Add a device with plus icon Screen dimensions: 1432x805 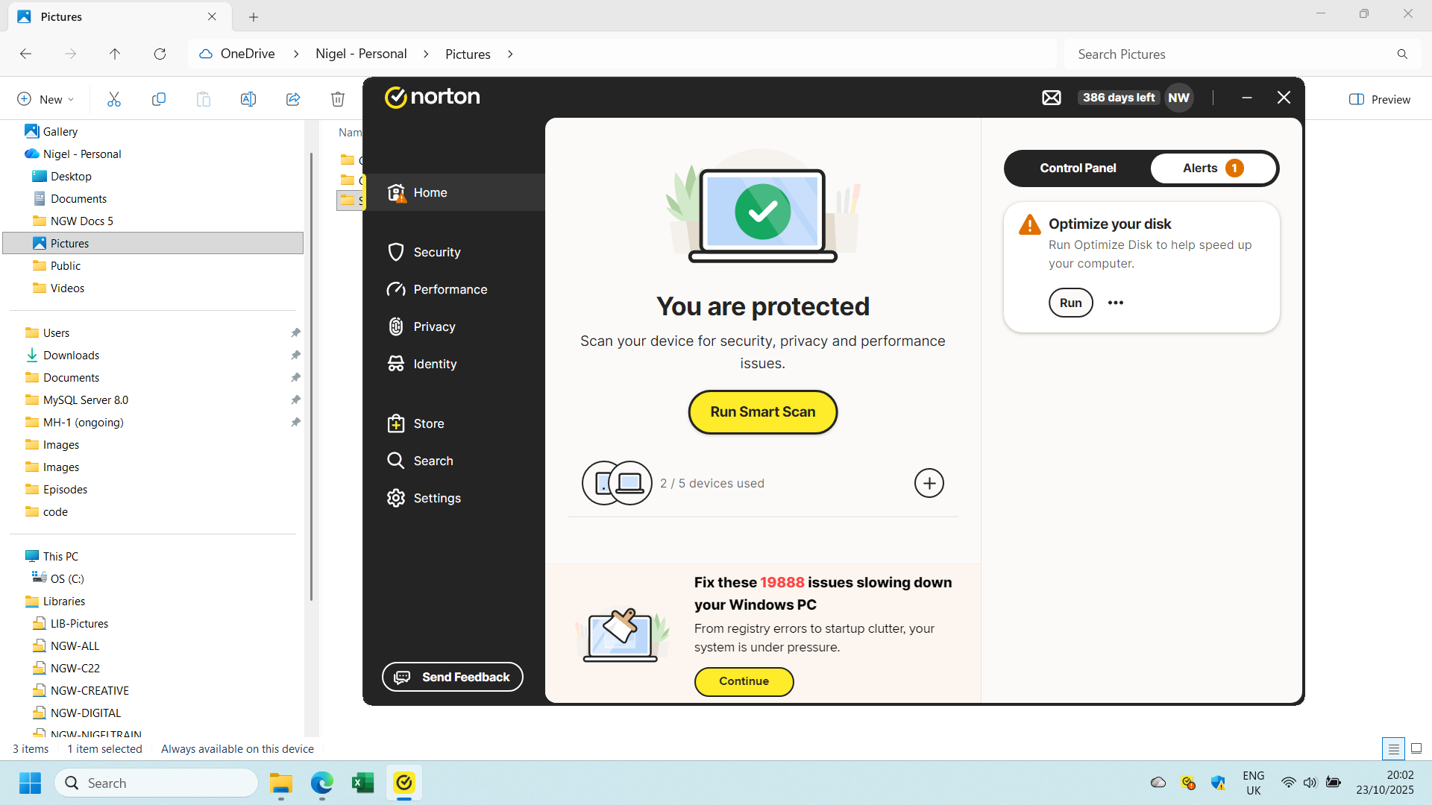929,483
